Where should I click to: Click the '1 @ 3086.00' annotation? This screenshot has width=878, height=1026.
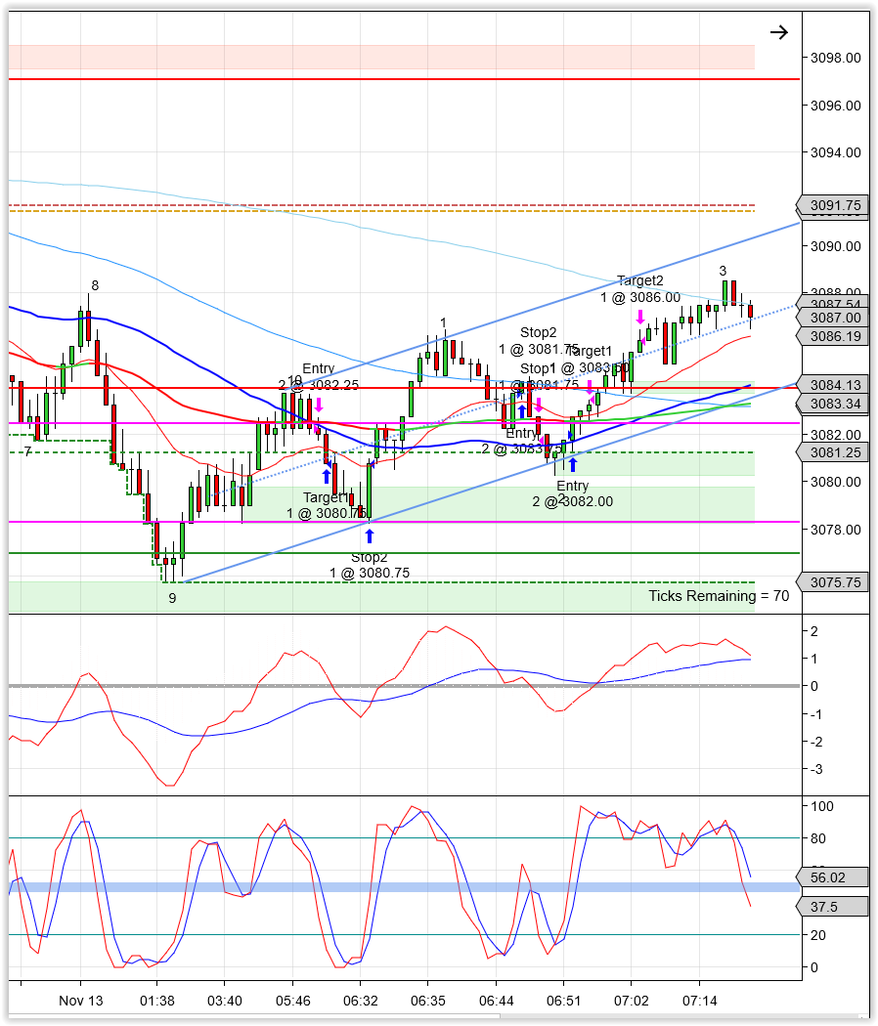pos(640,298)
